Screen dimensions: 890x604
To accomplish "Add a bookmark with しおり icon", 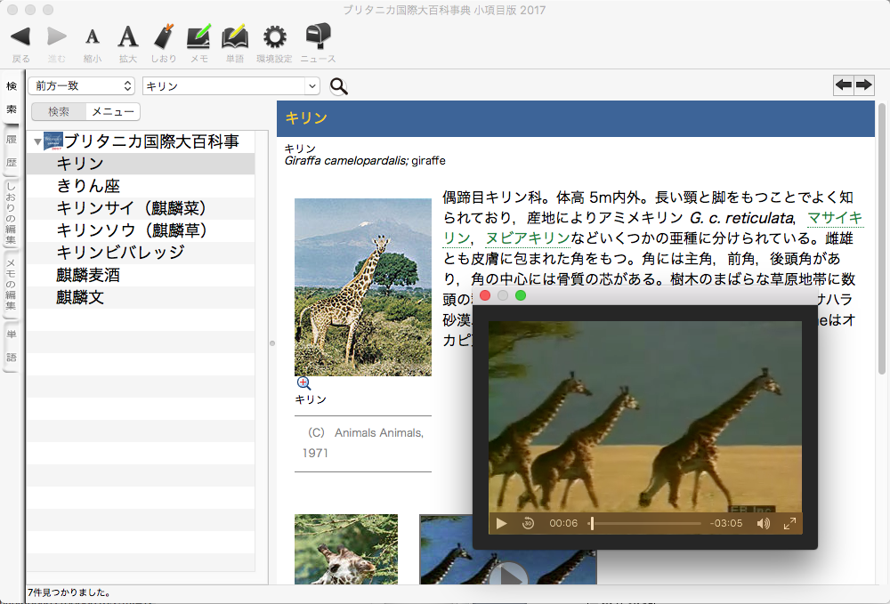I will (163, 37).
